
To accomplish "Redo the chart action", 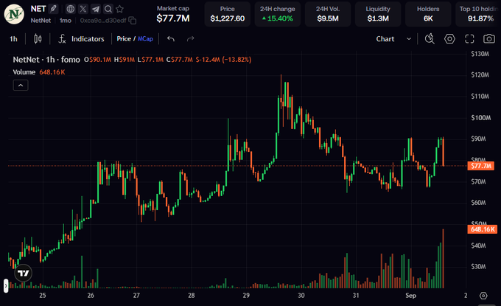I will [x=190, y=39].
